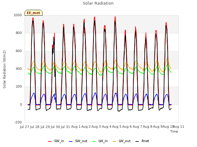
Task: Click the LW_out peak near Aug 10
Action: point(167,59)
